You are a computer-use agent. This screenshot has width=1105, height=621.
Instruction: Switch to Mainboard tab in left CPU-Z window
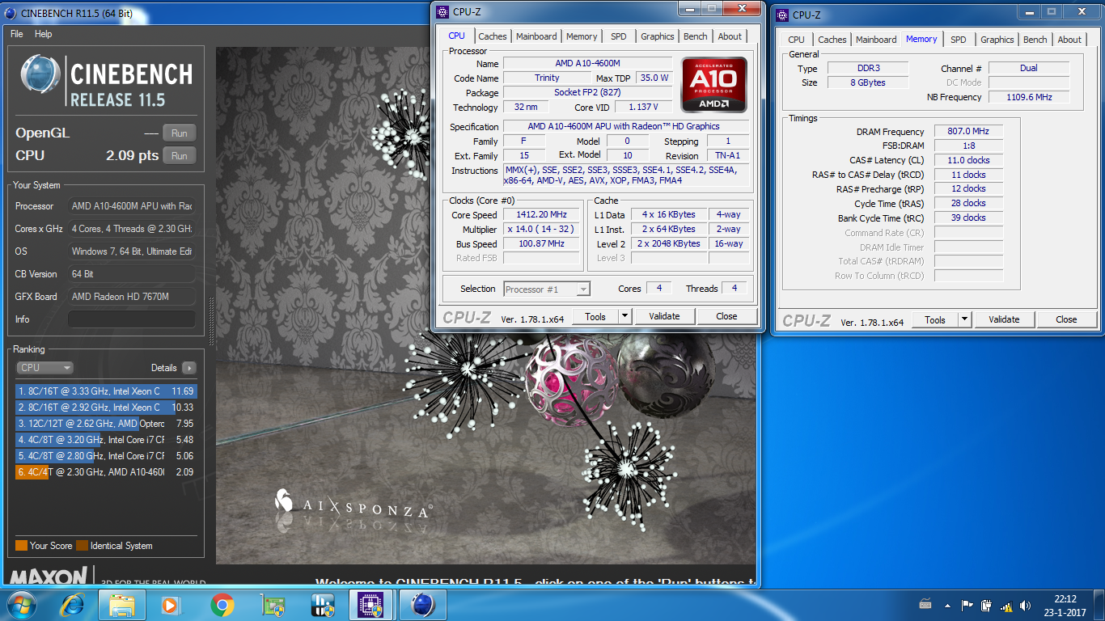pos(536,36)
